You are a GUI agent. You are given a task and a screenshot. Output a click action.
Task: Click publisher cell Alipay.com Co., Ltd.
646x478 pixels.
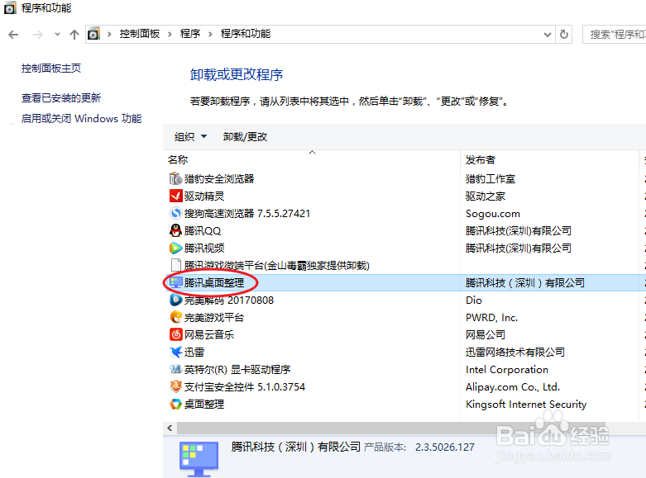513,386
